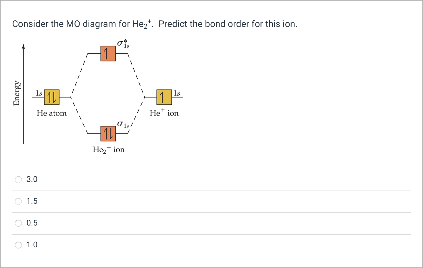The height and width of the screenshot is (268, 423).
Task: Click the orange σ1s bonding orbital box
Action: click(108, 133)
